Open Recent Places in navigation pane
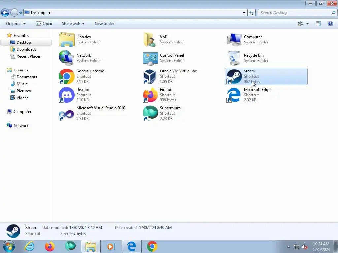338x253 pixels. pos(29,56)
